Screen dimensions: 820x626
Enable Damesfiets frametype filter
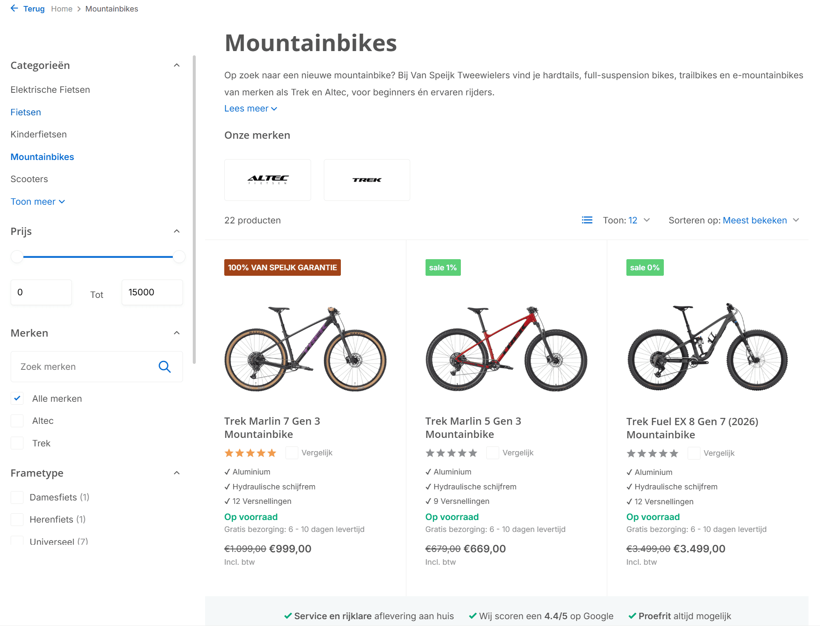(17, 497)
